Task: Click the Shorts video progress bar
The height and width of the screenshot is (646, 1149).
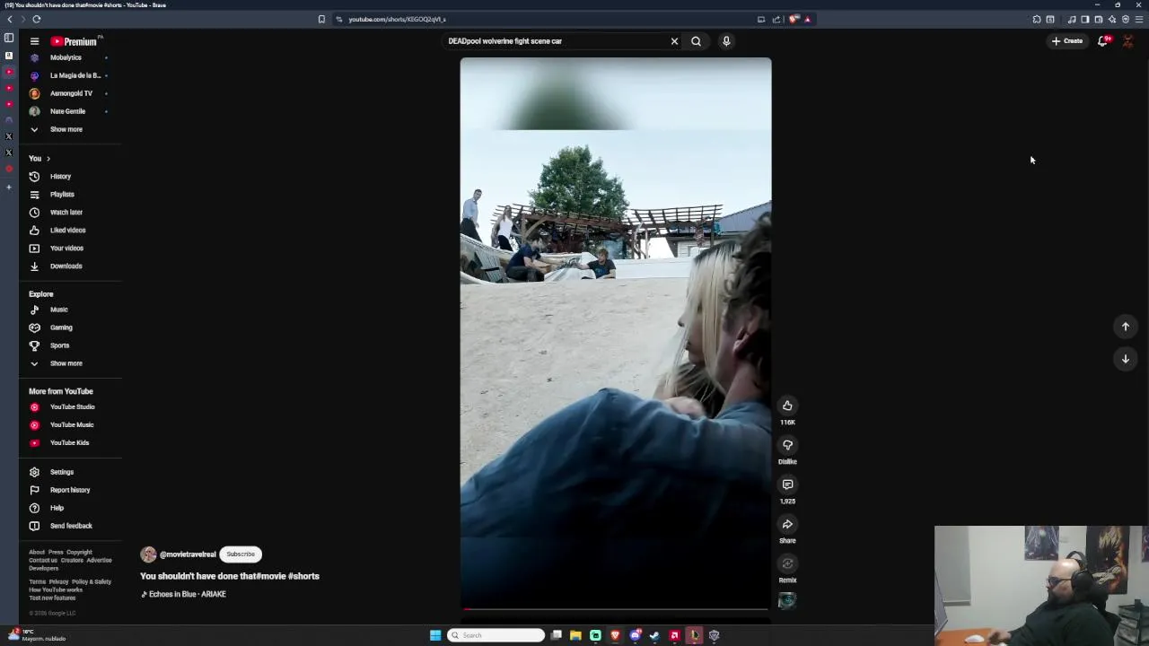Action: tap(616, 609)
